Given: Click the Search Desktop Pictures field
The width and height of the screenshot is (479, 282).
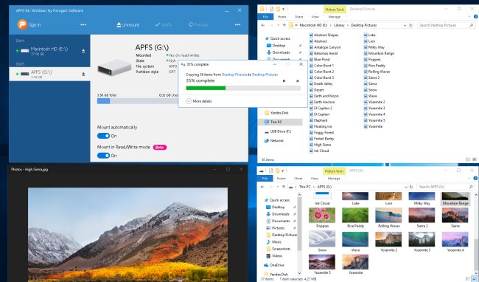Looking at the screenshot, I should tap(446, 25).
